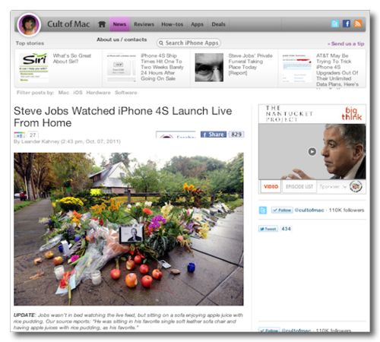The image size is (380, 342).
Task: Open author name Leander Kahney
Action: tap(40, 141)
